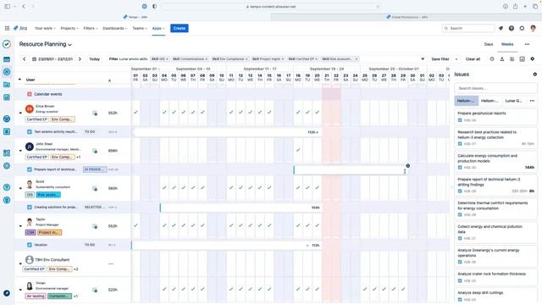Select the Lunar G... tab in Issues panel

click(513, 101)
